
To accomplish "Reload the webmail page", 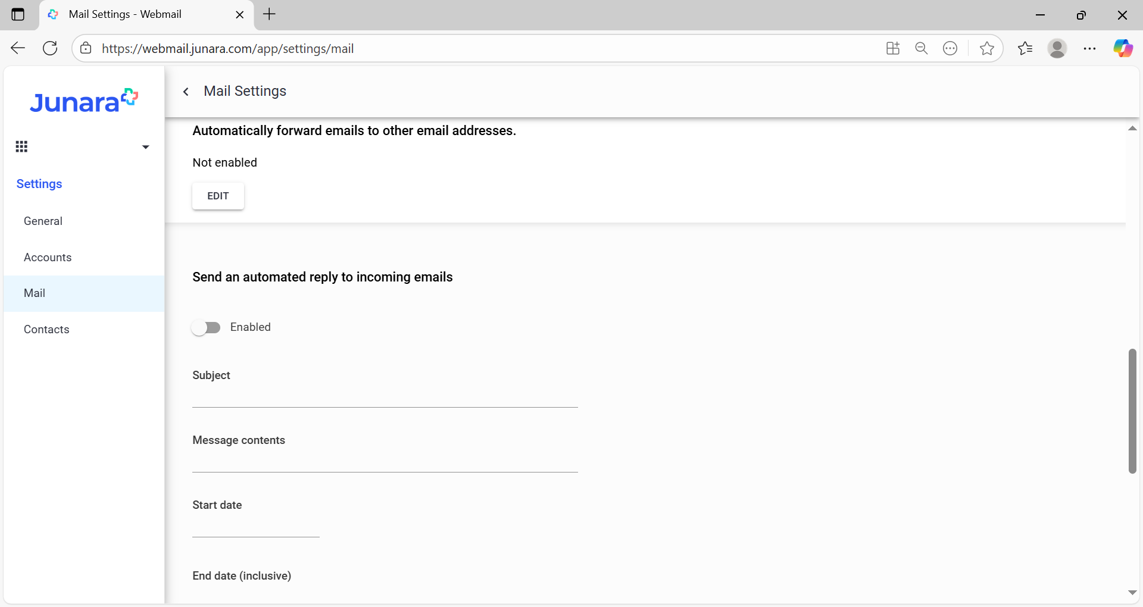I will pos(51,48).
